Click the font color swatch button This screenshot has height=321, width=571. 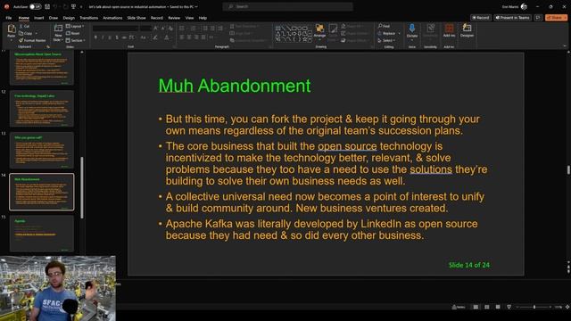[x=167, y=37]
